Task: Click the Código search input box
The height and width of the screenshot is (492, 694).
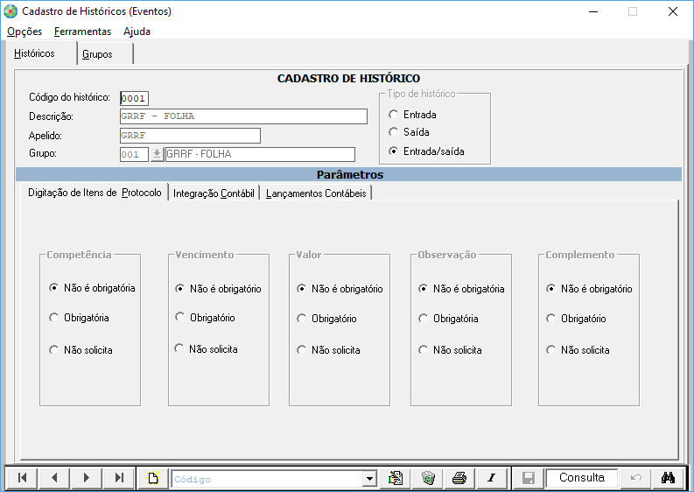Action: pos(267,479)
